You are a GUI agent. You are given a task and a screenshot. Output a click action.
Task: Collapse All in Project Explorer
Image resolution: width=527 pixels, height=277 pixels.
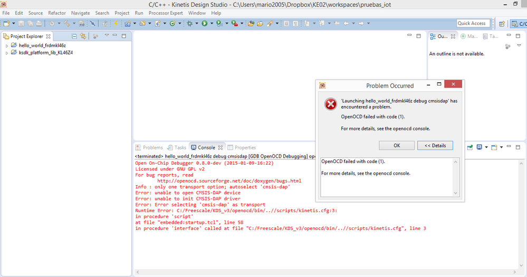(74, 36)
